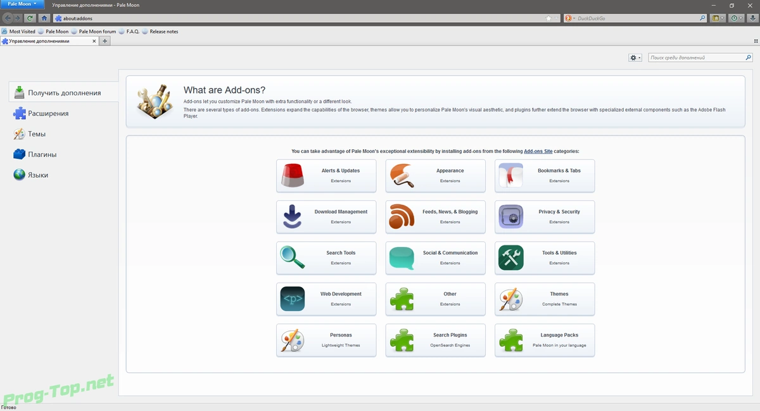
Task: Click the Themes palette icon
Action: point(510,299)
